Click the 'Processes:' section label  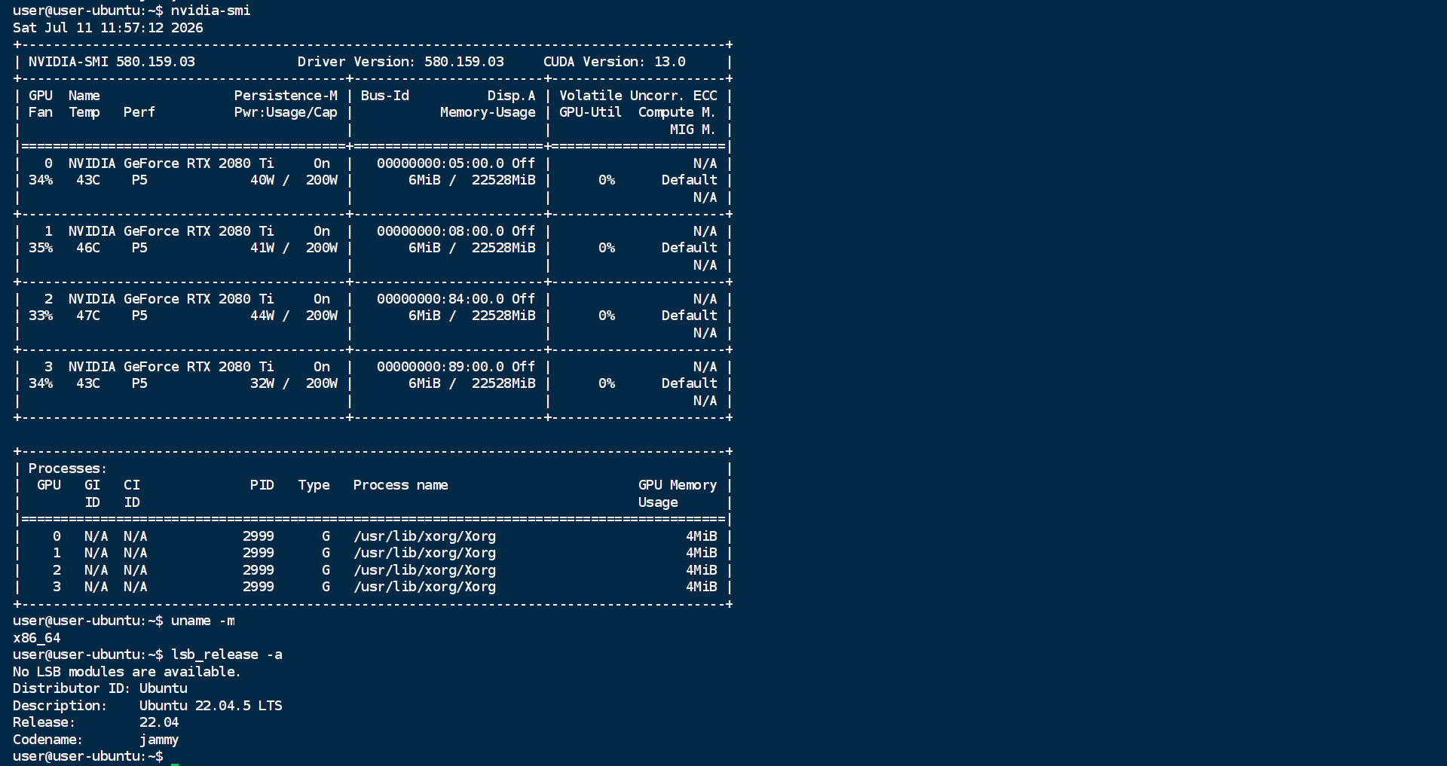coord(68,468)
